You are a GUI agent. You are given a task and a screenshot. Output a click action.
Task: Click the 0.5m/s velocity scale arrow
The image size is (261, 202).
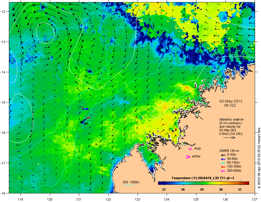[x=229, y=138]
